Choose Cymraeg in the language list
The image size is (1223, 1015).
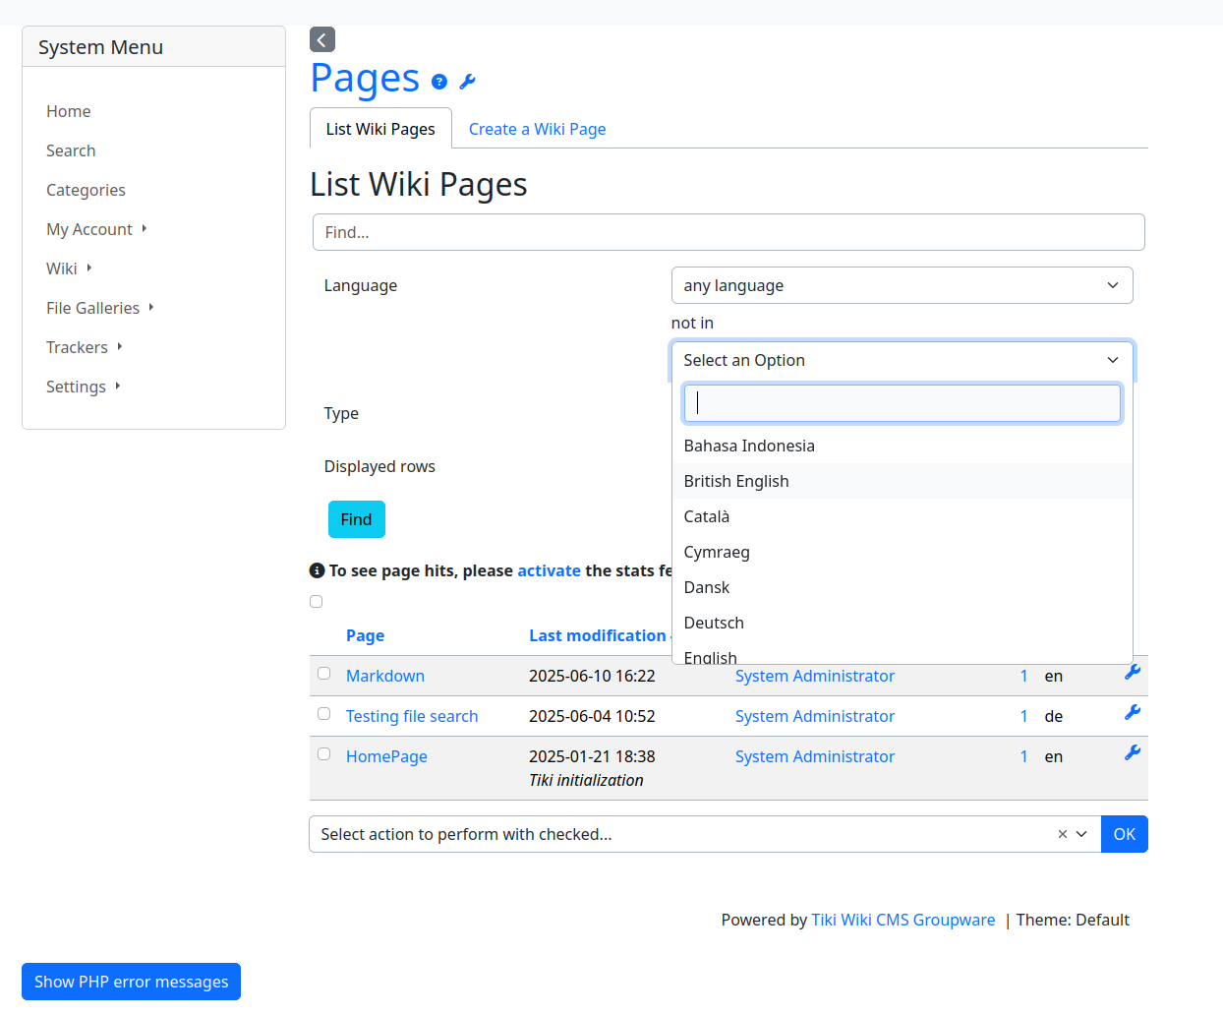point(902,552)
